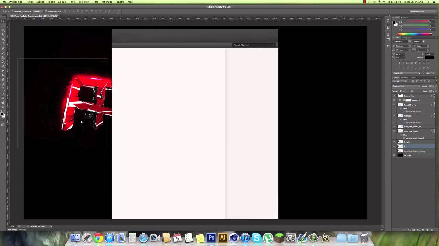Open the Calque menu

coord(62,2)
